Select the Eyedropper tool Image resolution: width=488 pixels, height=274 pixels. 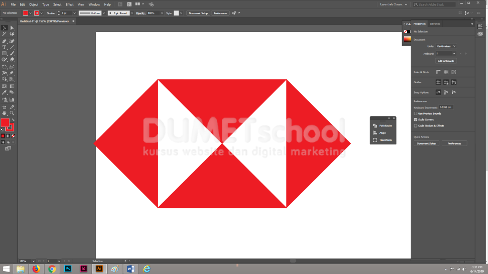4,93
